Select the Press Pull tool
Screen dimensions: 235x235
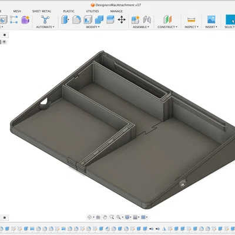(x=65, y=20)
